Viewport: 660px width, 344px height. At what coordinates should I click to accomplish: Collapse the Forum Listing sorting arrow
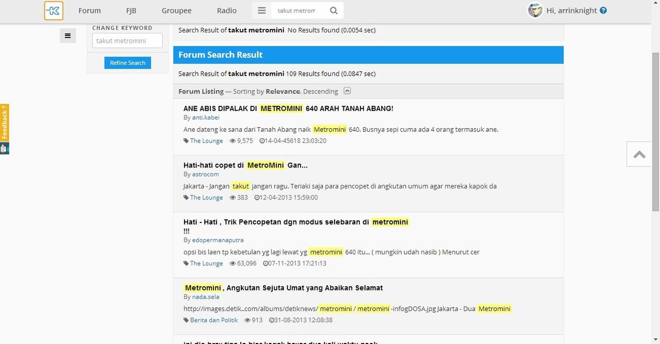[x=347, y=91]
